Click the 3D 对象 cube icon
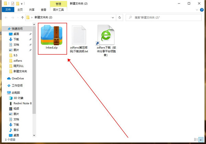The height and width of the screenshot is (144, 206). click(x=11, y=98)
